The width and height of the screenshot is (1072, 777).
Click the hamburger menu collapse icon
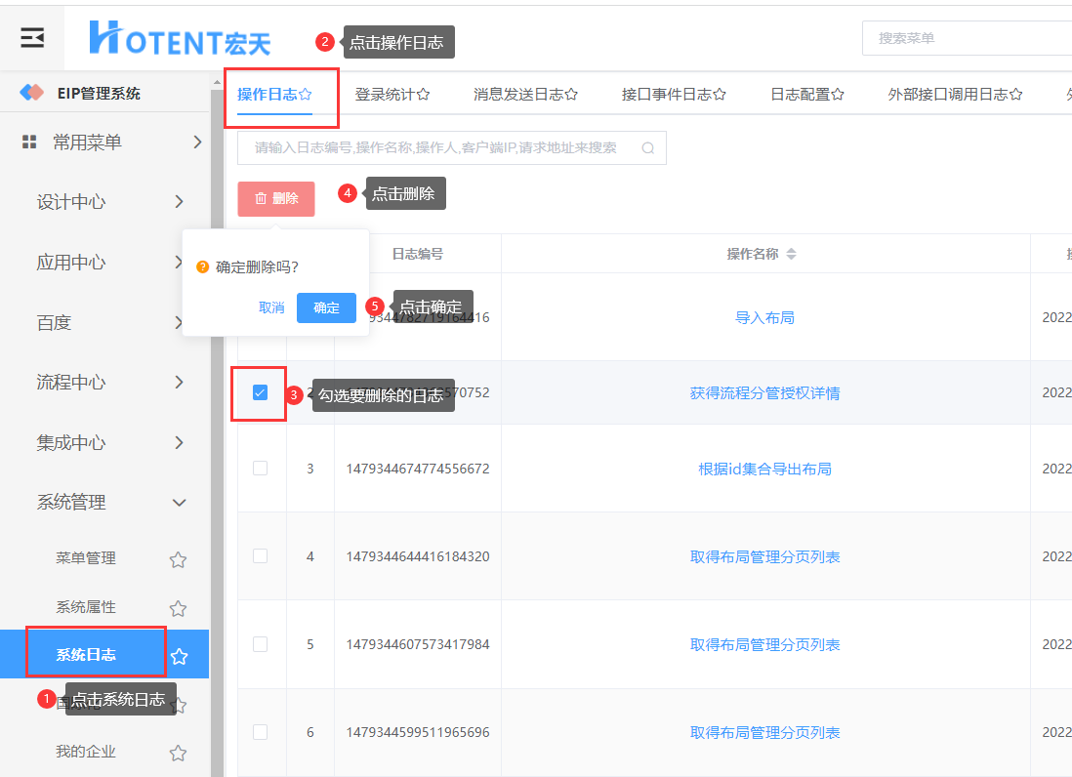[x=32, y=38]
